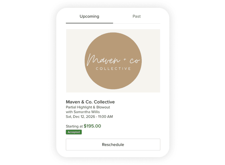Click the small plus sign in logo
The width and height of the screenshot is (225, 165).
[x=125, y=59]
